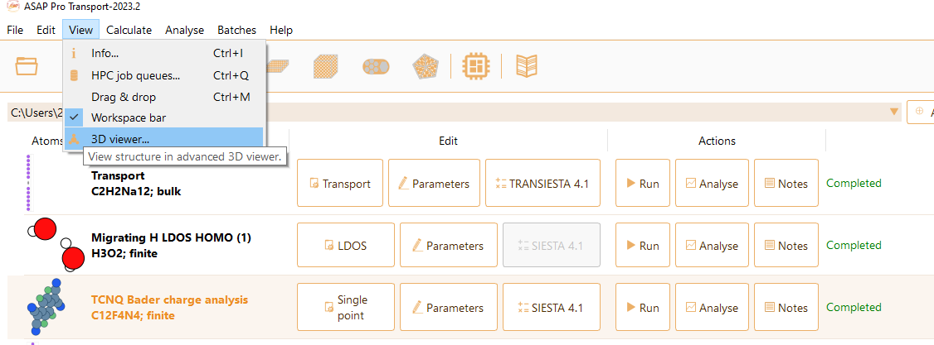The image size is (934, 345).
Task: Click the H3O2 molecule thumbnail
Action: tap(56, 245)
